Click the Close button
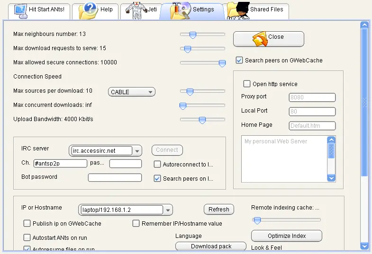Image resolution: width=372 pixels, height=254 pixels. (269, 39)
